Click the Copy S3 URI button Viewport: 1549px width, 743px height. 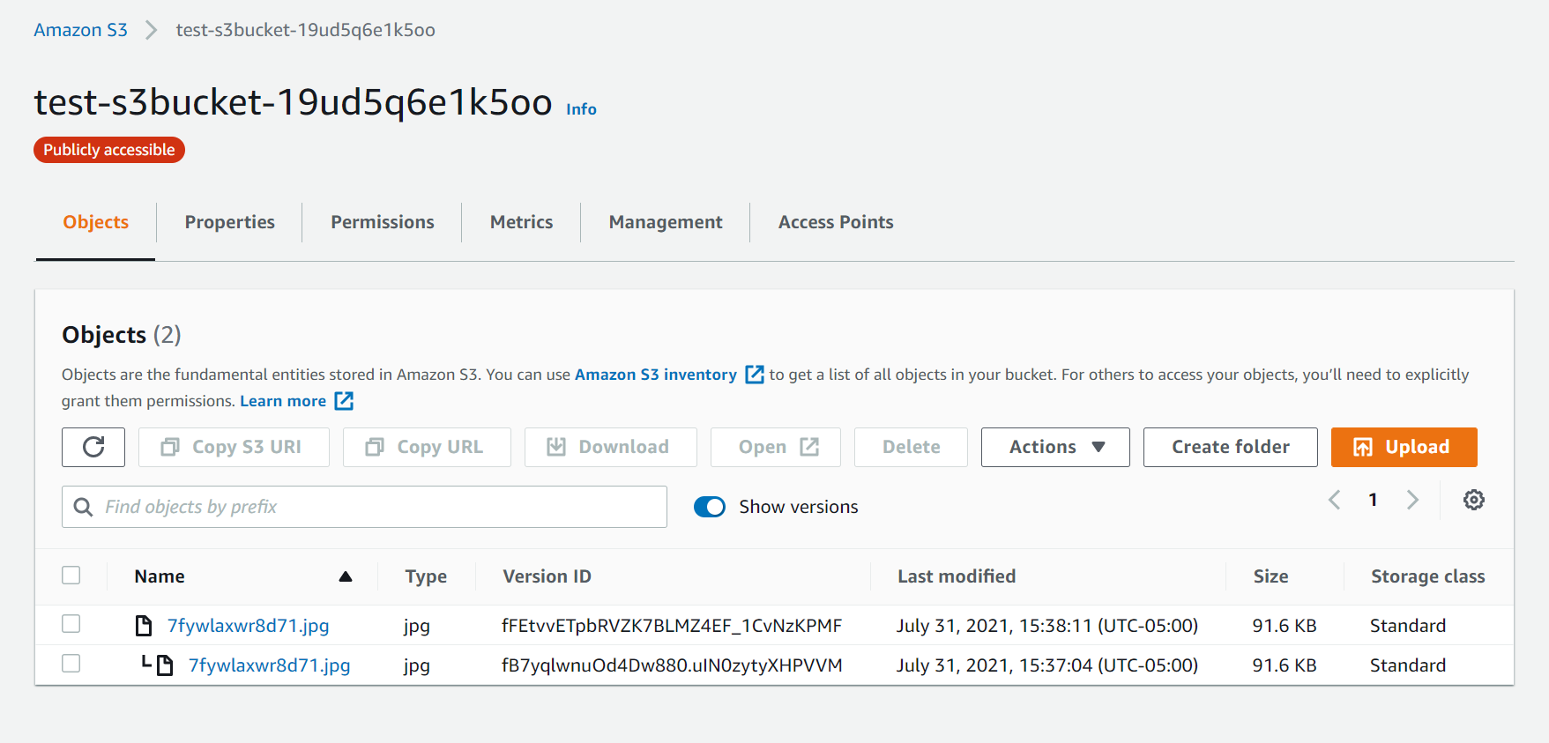click(x=234, y=447)
